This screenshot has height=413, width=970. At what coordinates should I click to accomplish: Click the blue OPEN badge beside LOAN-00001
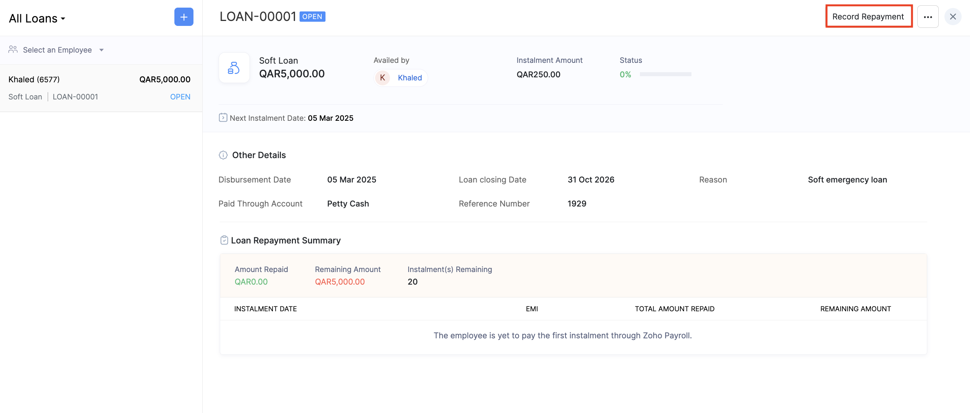point(312,17)
